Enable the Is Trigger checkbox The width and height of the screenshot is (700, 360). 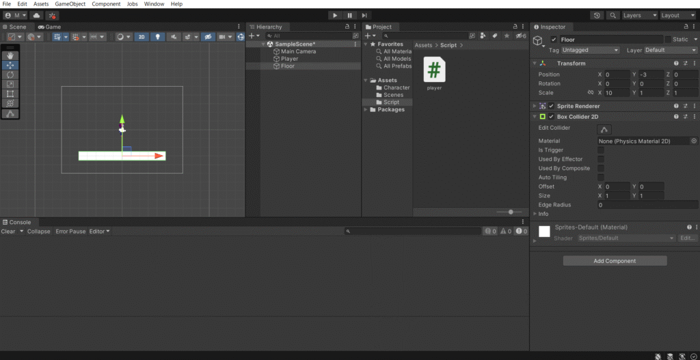(601, 150)
